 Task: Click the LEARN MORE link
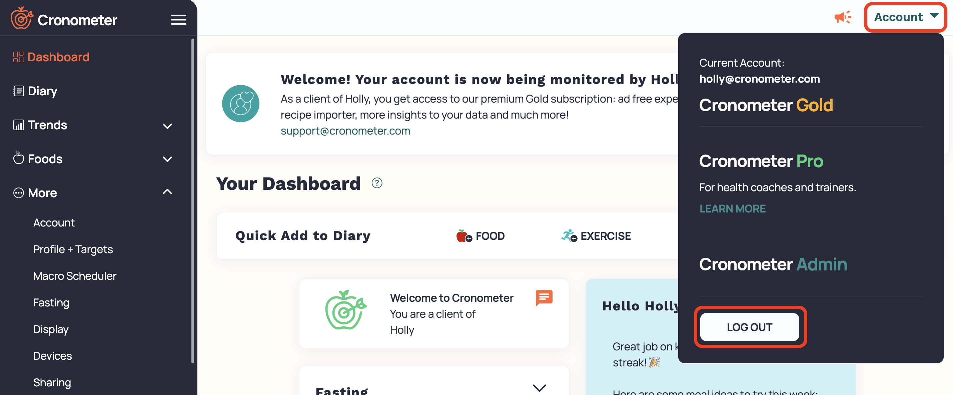click(x=732, y=209)
